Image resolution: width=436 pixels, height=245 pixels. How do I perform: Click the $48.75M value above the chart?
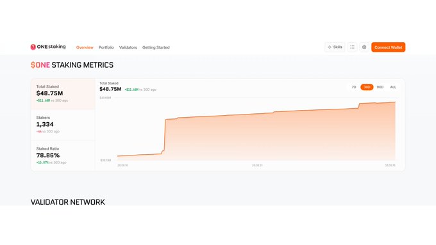pyautogui.click(x=110, y=89)
